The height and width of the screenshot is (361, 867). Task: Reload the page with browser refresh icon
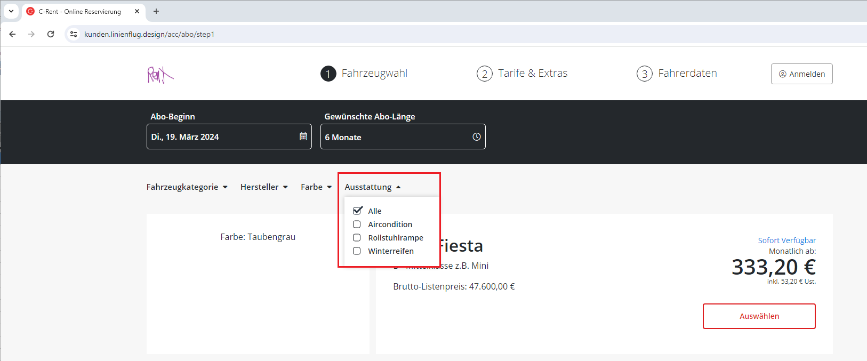tap(51, 34)
